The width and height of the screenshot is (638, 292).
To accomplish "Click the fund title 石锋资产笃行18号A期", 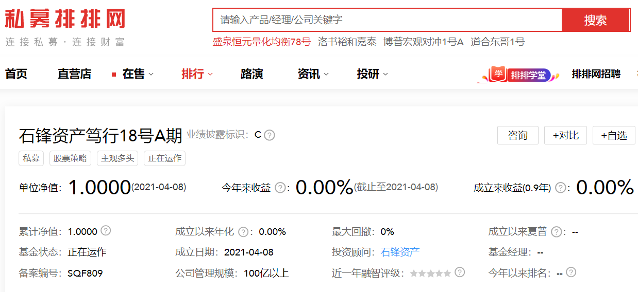I will pyautogui.click(x=100, y=136).
